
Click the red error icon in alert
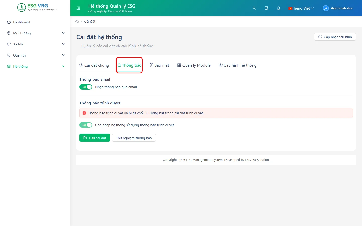(x=84, y=113)
